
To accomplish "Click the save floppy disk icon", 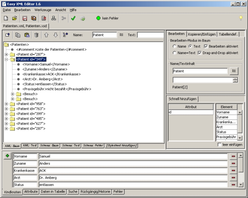I will (25, 18).
